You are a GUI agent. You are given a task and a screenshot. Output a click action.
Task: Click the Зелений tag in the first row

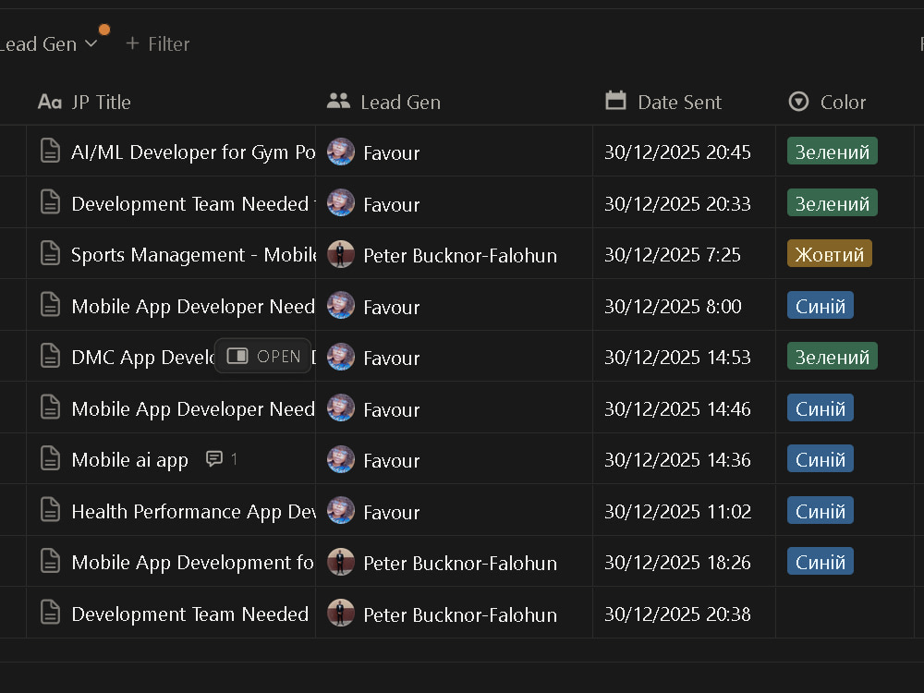click(x=833, y=152)
